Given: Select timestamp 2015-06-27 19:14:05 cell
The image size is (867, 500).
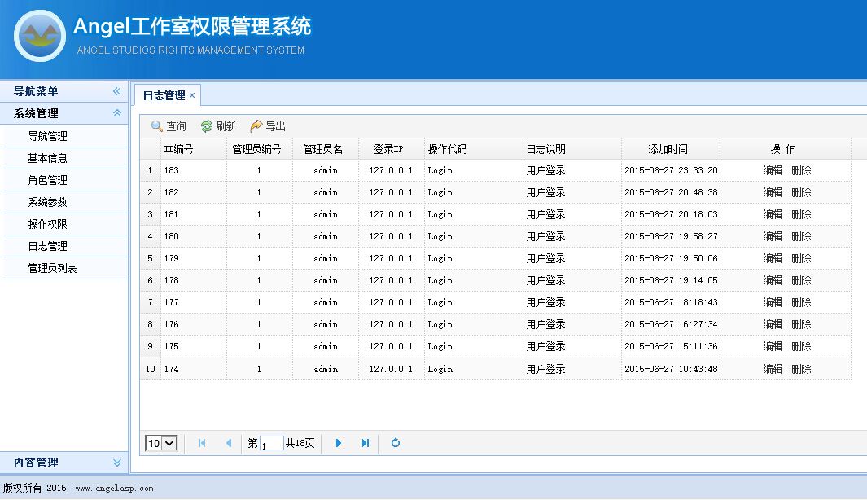Looking at the screenshot, I should click(x=671, y=280).
